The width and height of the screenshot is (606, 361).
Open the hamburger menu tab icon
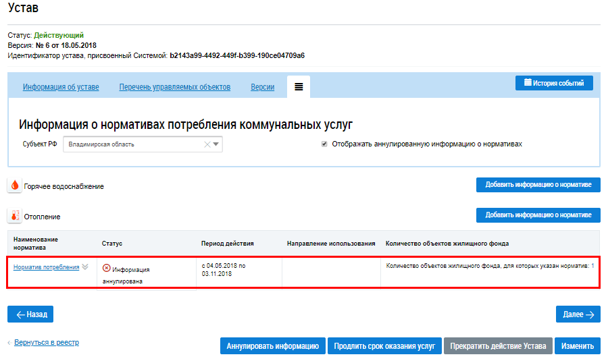tap(298, 87)
